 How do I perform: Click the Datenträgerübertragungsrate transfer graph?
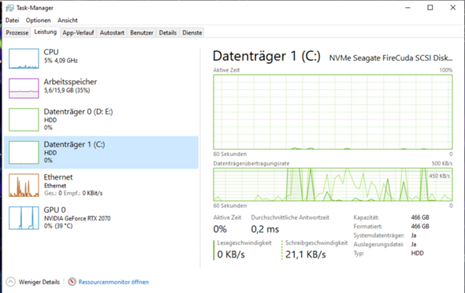[333, 184]
